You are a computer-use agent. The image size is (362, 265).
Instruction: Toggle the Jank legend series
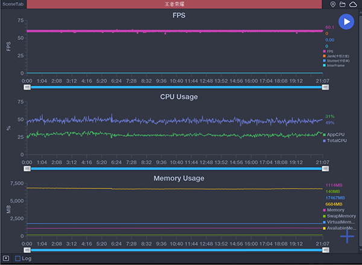click(x=337, y=56)
